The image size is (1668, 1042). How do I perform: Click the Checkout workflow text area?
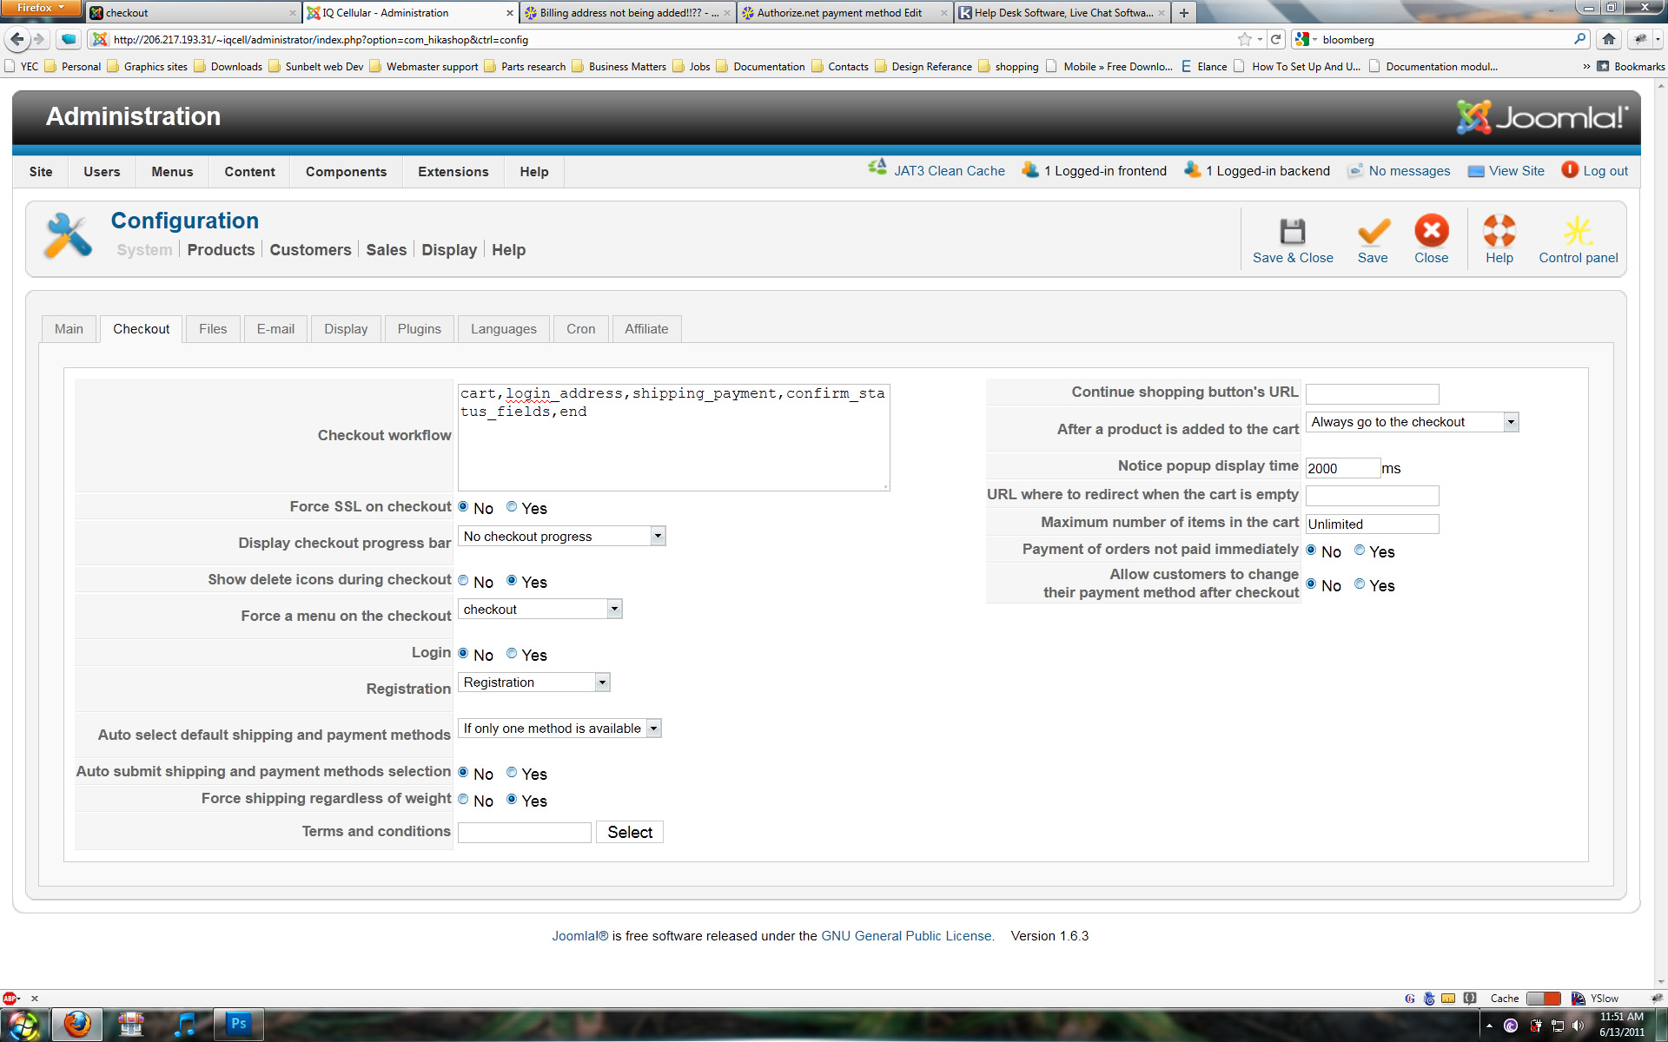(x=673, y=438)
